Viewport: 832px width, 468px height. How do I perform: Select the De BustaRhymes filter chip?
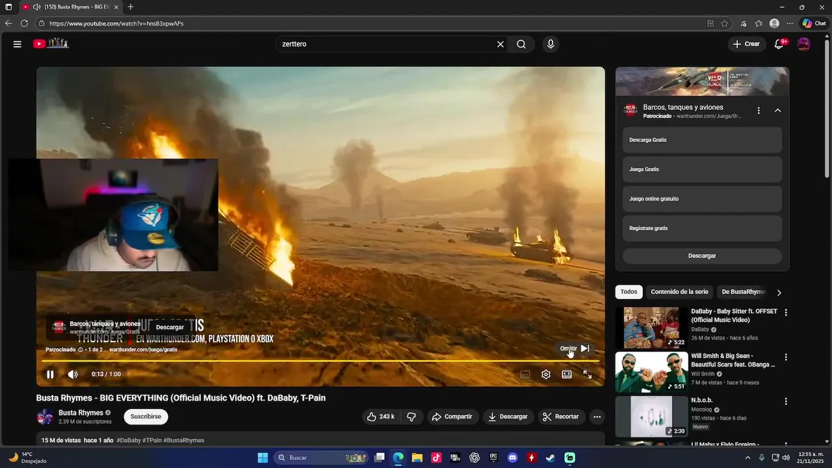[x=743, y=292]
